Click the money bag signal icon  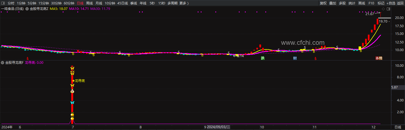[x=72, y=91]
